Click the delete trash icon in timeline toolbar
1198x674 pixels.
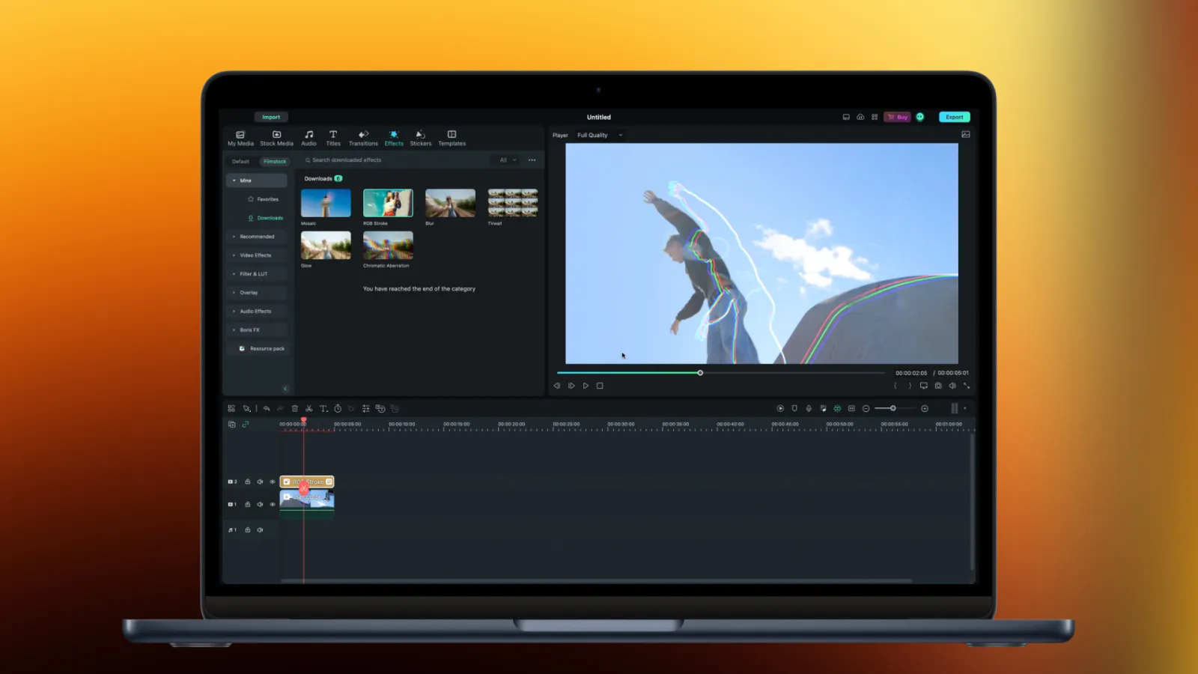[294, 409]
